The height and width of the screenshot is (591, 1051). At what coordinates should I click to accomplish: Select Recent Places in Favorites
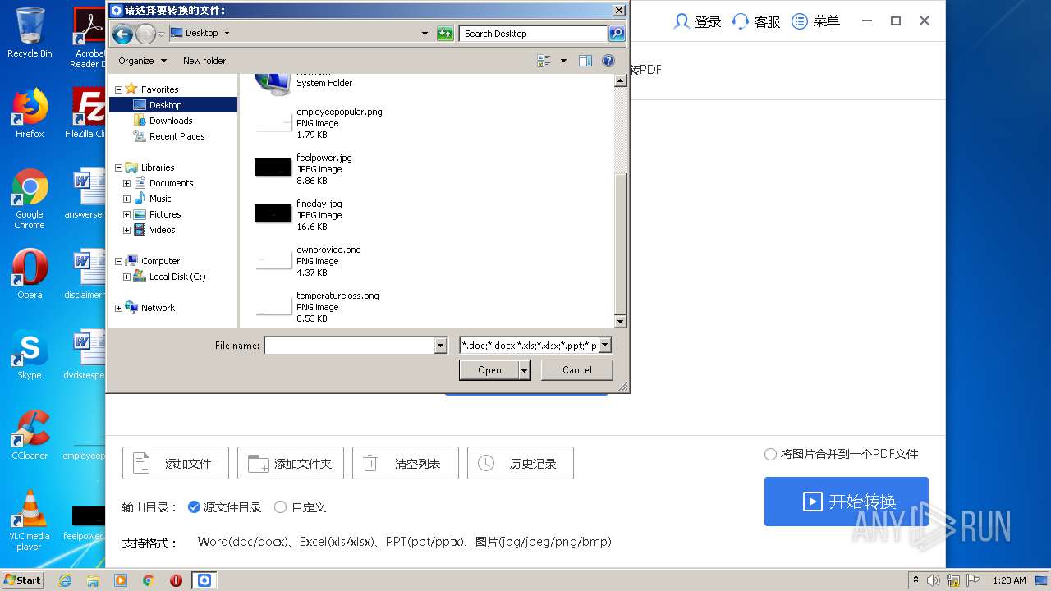177,136
